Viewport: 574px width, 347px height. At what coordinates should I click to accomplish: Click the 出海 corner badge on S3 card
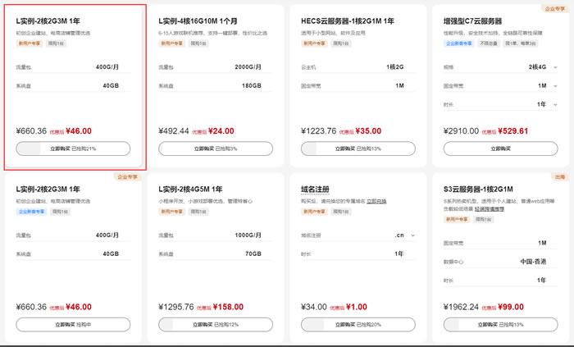[x=560, y=176]
